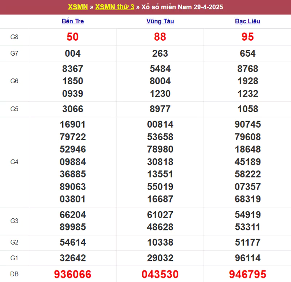Click G4 number 68319
Viewport: 291px width, 282px height.
pyautogui.click(x=248, y=199)
